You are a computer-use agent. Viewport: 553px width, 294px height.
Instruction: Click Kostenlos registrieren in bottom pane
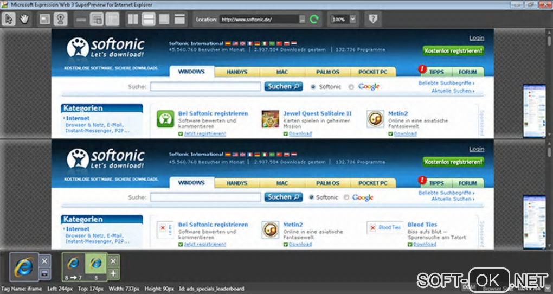pos(453,162)
